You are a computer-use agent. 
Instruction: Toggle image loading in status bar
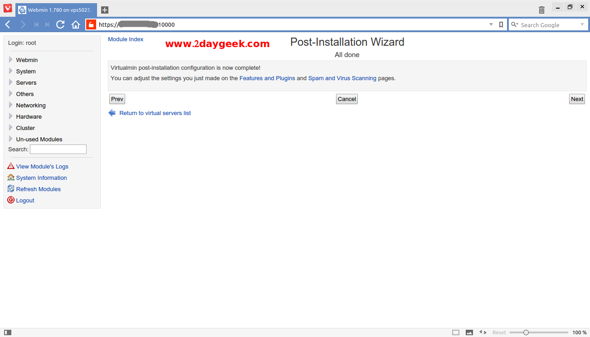pos(469,332)
